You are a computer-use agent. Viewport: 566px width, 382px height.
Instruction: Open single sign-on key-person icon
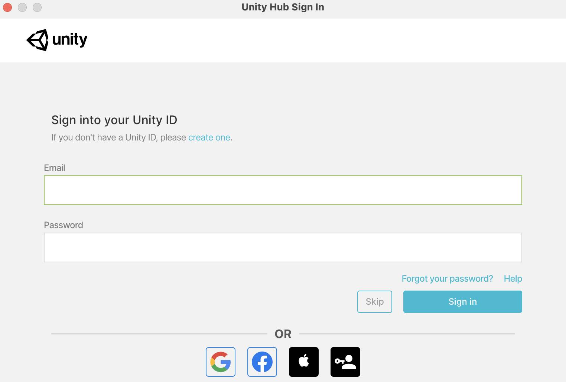coord(345,362)
